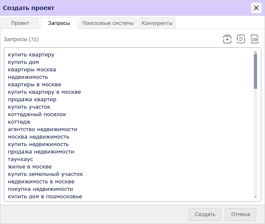Click the line 'продажа квартир'

click(x=32, y=100)
